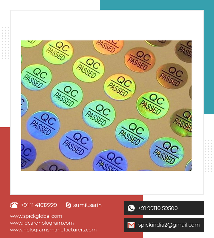214x238 pixels.
Task: Click the WhatsApp icon in the dark bar
Action: tap(131, 208)
